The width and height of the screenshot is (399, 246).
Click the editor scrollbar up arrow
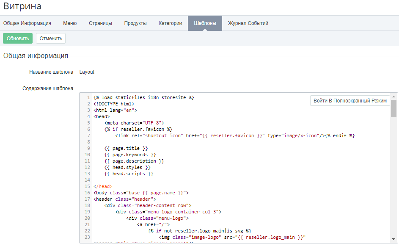(x=393, y=96)
